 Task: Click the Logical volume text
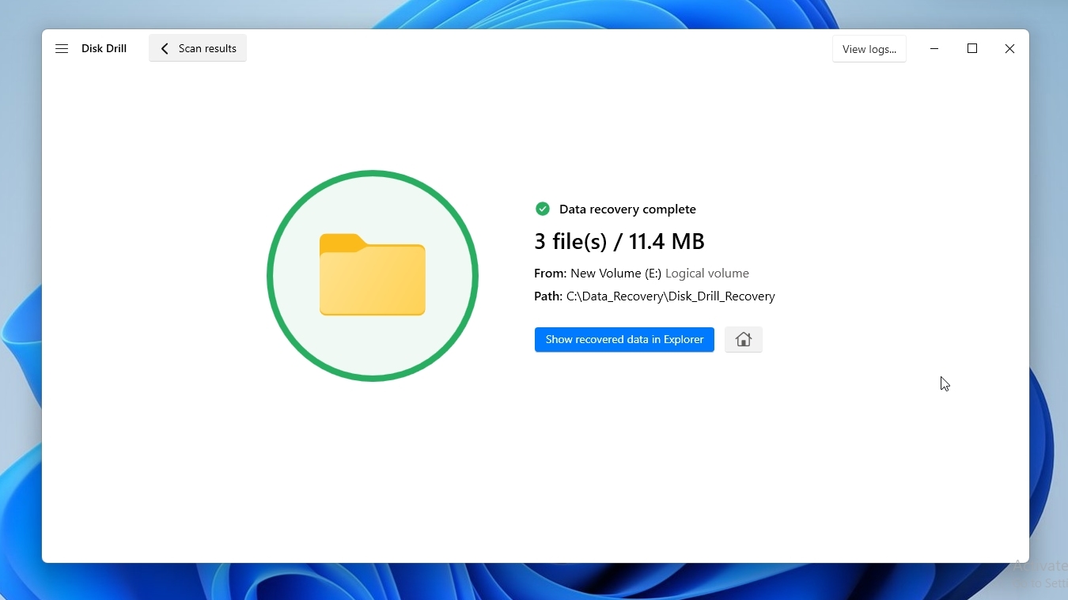pyautogui.click(x=706, y=274)
